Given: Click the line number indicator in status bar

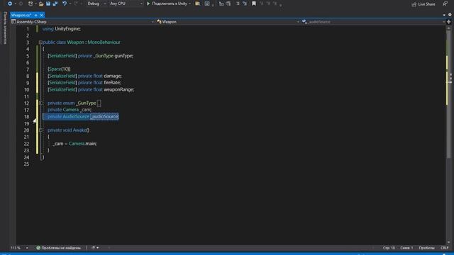Looking at the screenshot, I should coord(389,248).
